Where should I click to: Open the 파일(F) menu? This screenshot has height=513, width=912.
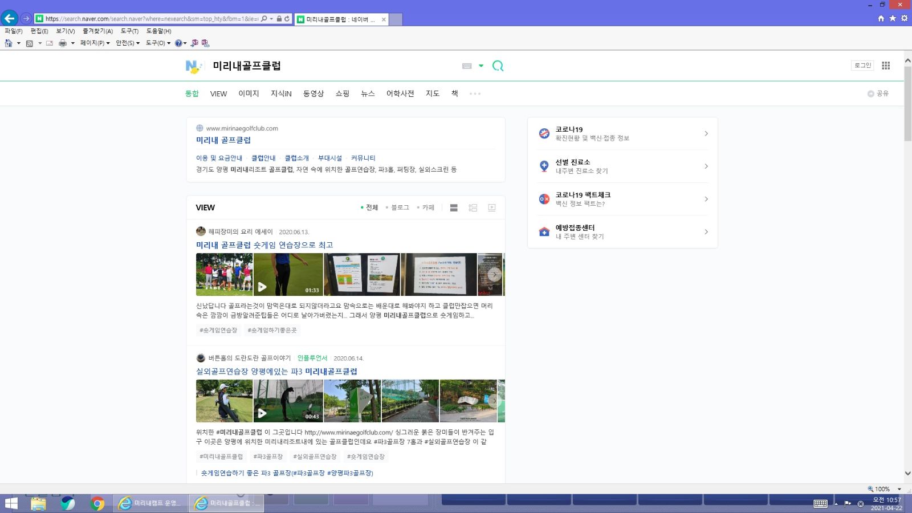point(14,31)
